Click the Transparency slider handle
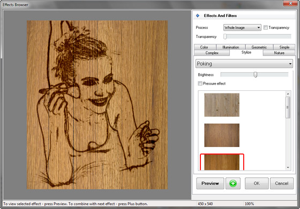Screen dimensions: 300x209 point(225,36)
